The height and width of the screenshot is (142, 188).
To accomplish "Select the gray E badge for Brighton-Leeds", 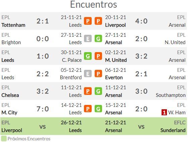I will (x=88, y=38).
